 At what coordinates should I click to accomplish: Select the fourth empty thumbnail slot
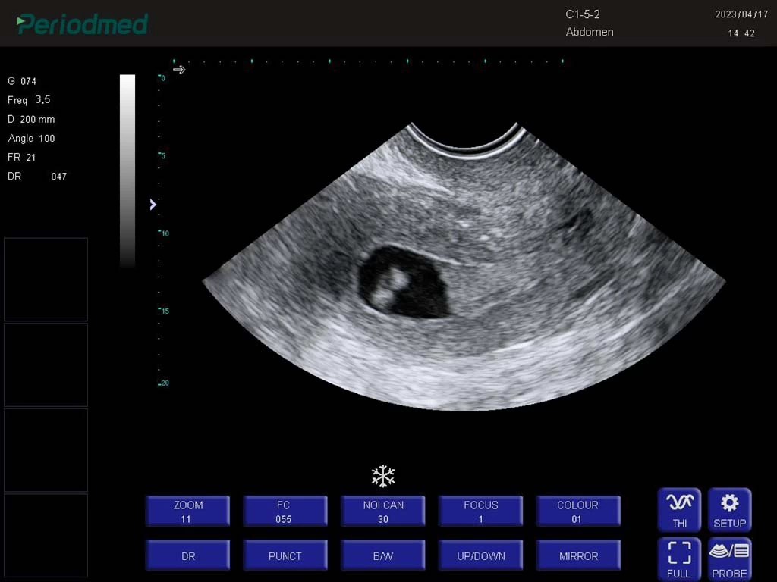point(46,536)
